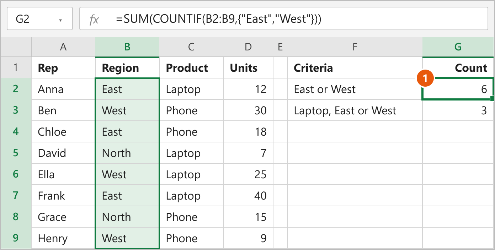Click Ben's Region cell West
The image size is (495, 250).
[x=127, y=110]
